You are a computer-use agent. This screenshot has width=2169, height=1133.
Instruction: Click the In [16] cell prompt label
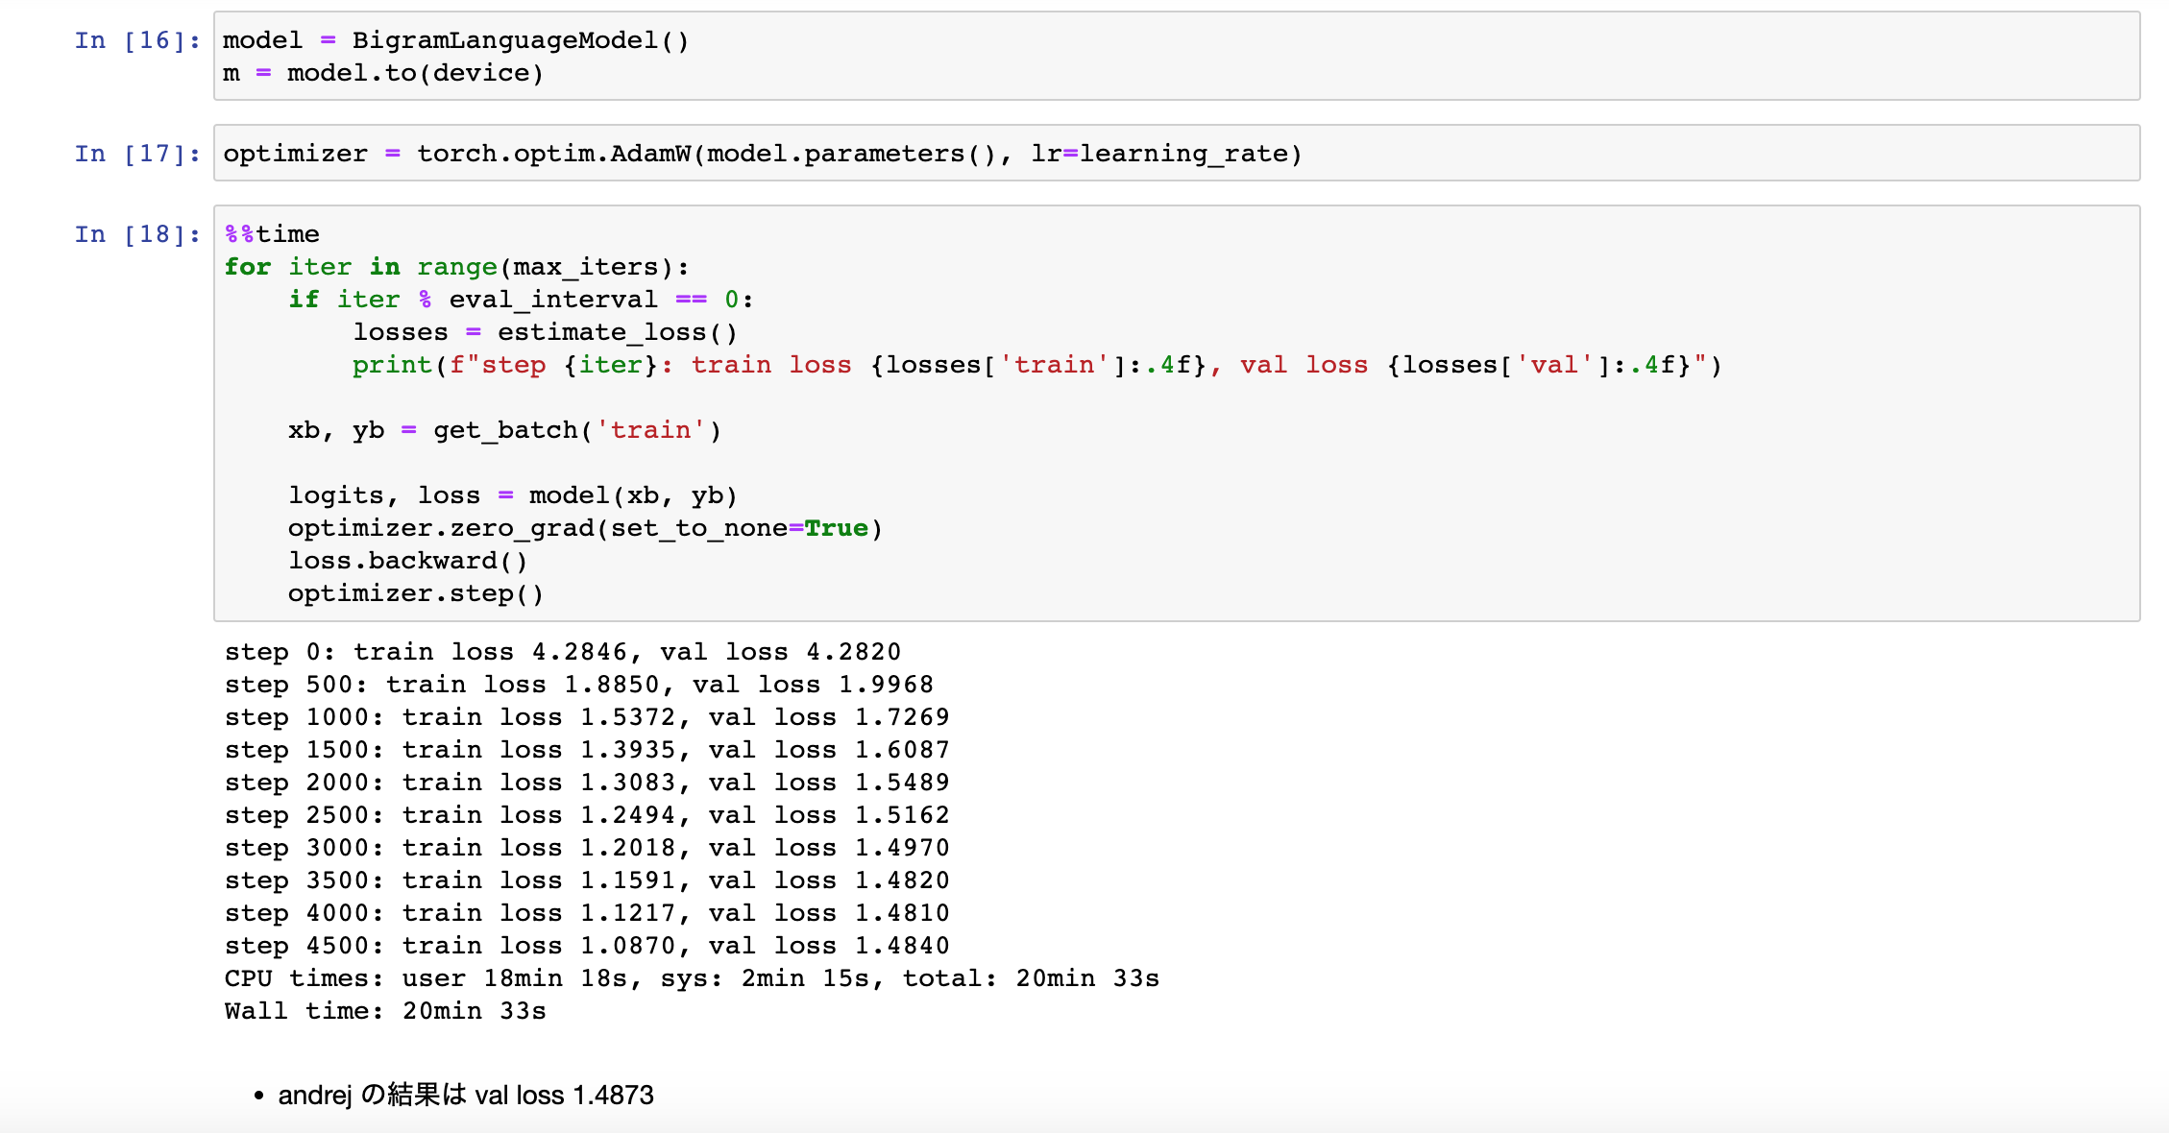click(137, 40)
